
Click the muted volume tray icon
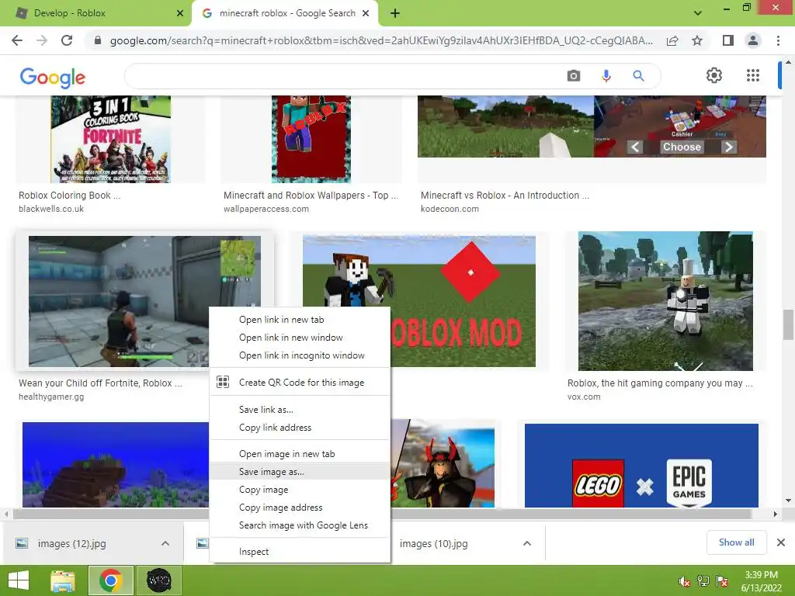click(684, 581)
